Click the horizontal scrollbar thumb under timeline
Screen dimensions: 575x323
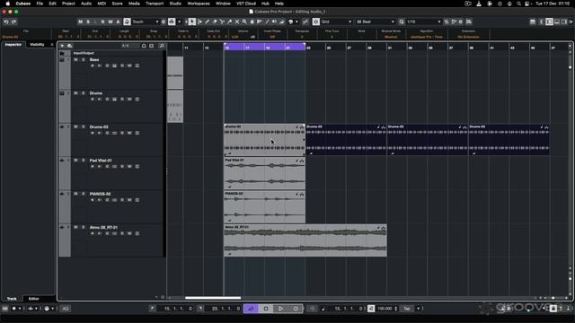click(213, 298)
